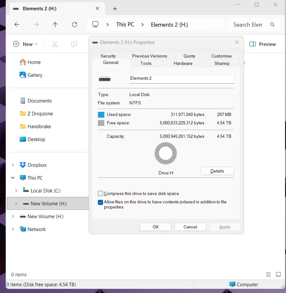Screen dimensions: 286x293
Task: Switch to large thumbnails view icon
Action: point(278,274)
